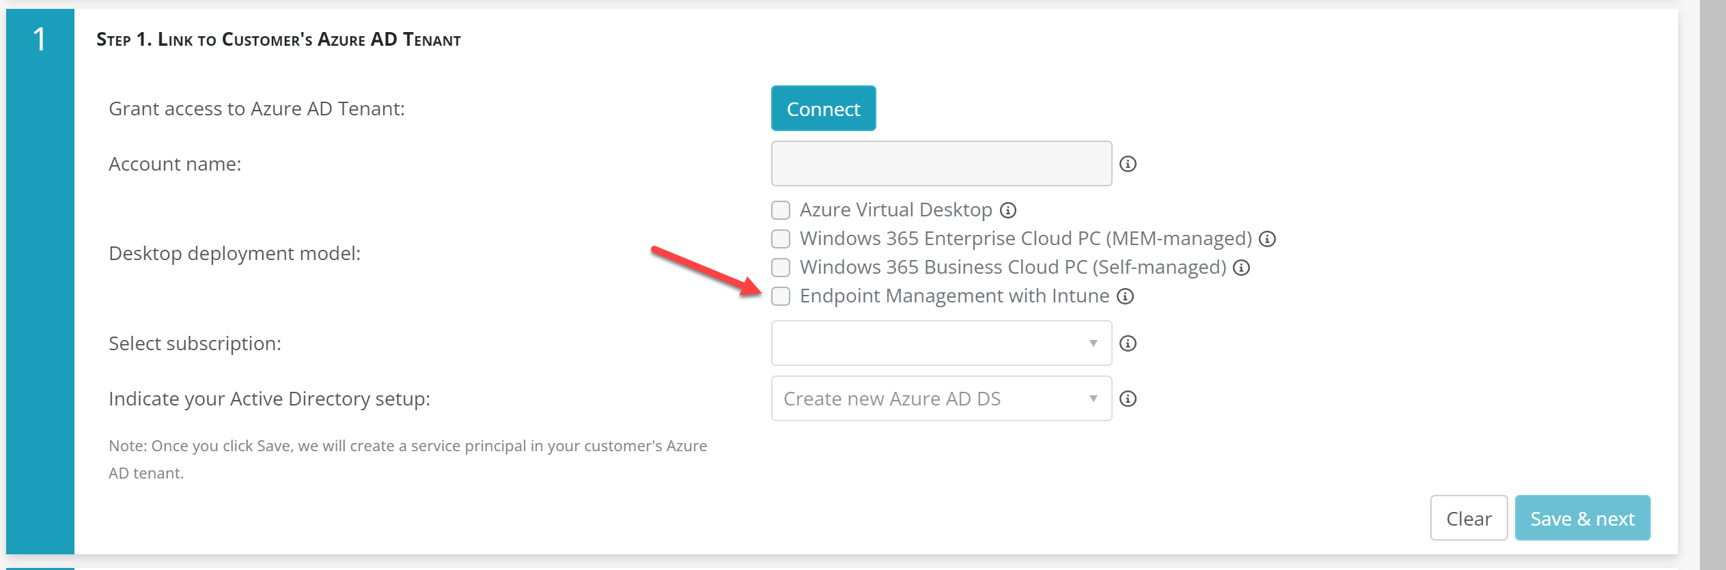Image resolution: width=1726 pixels, height=570 pixels.
Task: Check Windows 365 Enterprise Cloud PC (MEM-managed)
Action: [x=781, y=239]
